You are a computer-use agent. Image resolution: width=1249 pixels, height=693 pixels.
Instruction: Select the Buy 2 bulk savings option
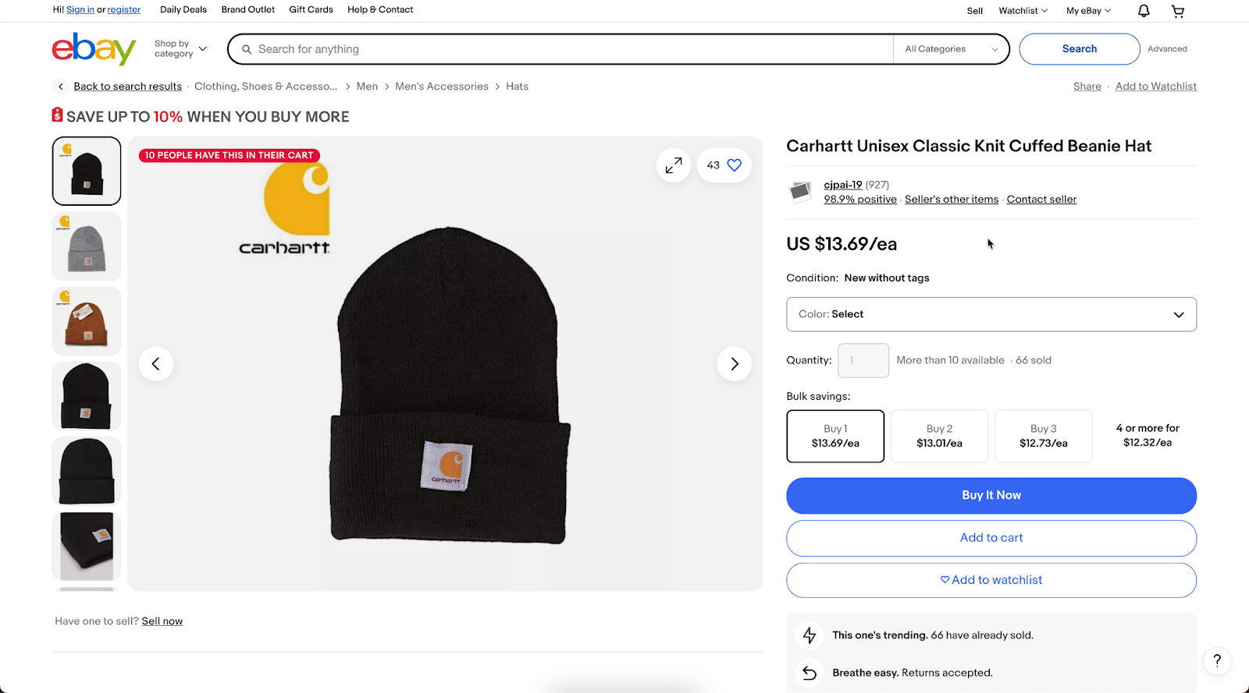coord(938,436)
